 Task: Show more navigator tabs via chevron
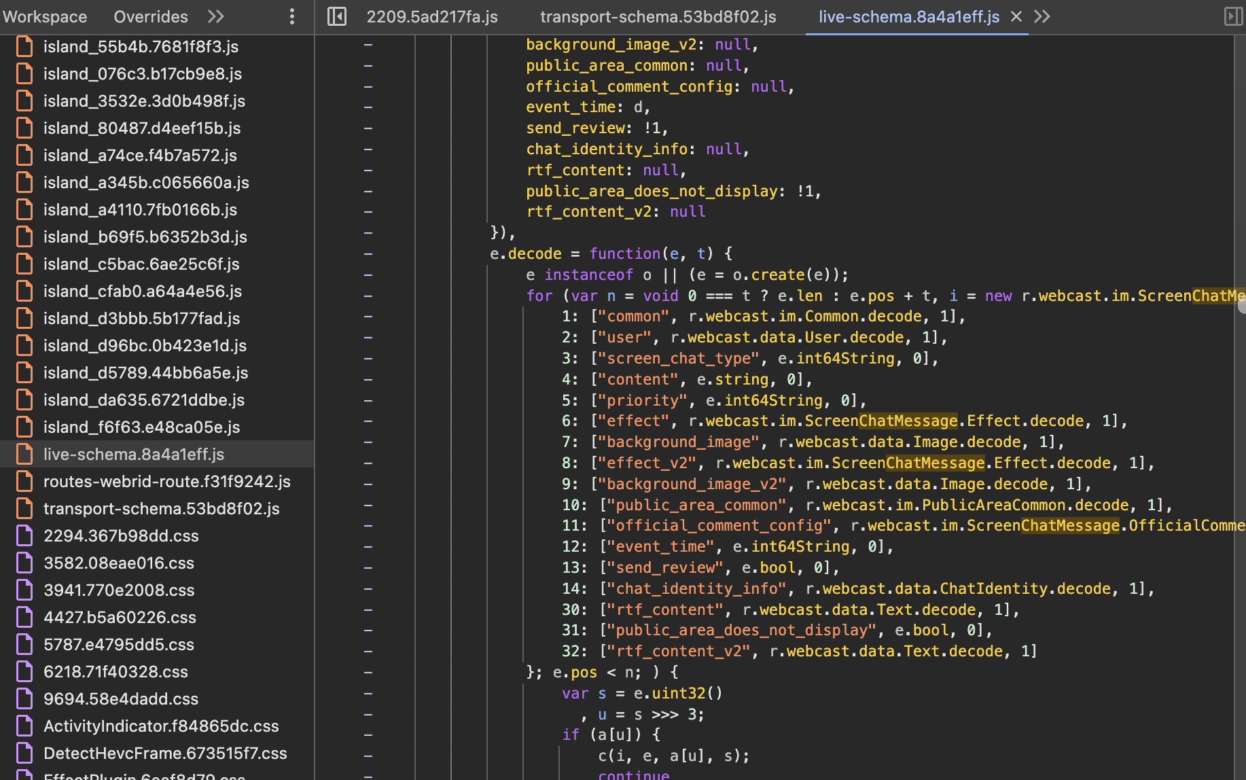coord(215,16)
